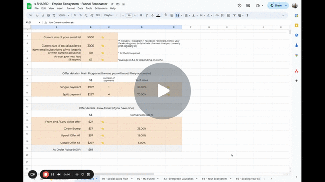Open the Edit menu

pos(43,8)
